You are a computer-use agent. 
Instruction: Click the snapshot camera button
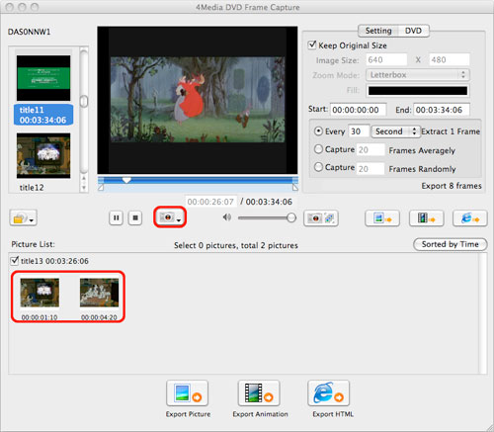[x=170, y=217]
